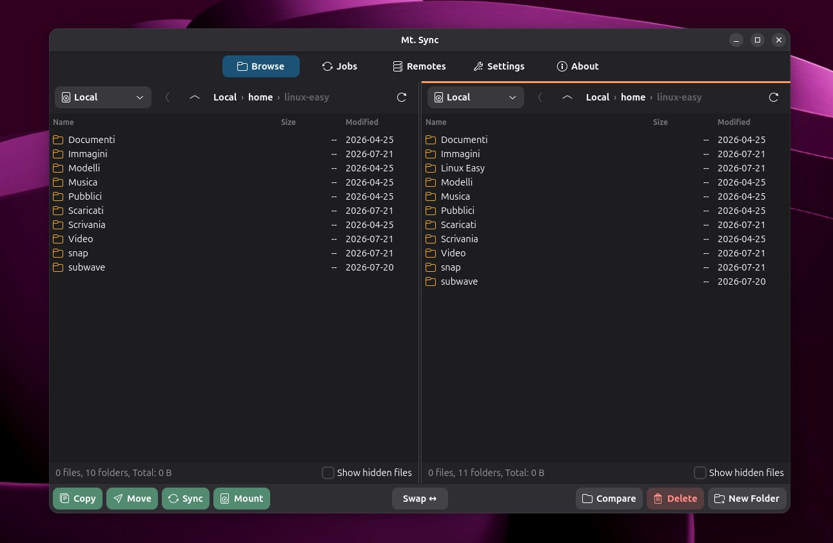Click Scaricati folder icon in left pane

click(x=58, y=211)
